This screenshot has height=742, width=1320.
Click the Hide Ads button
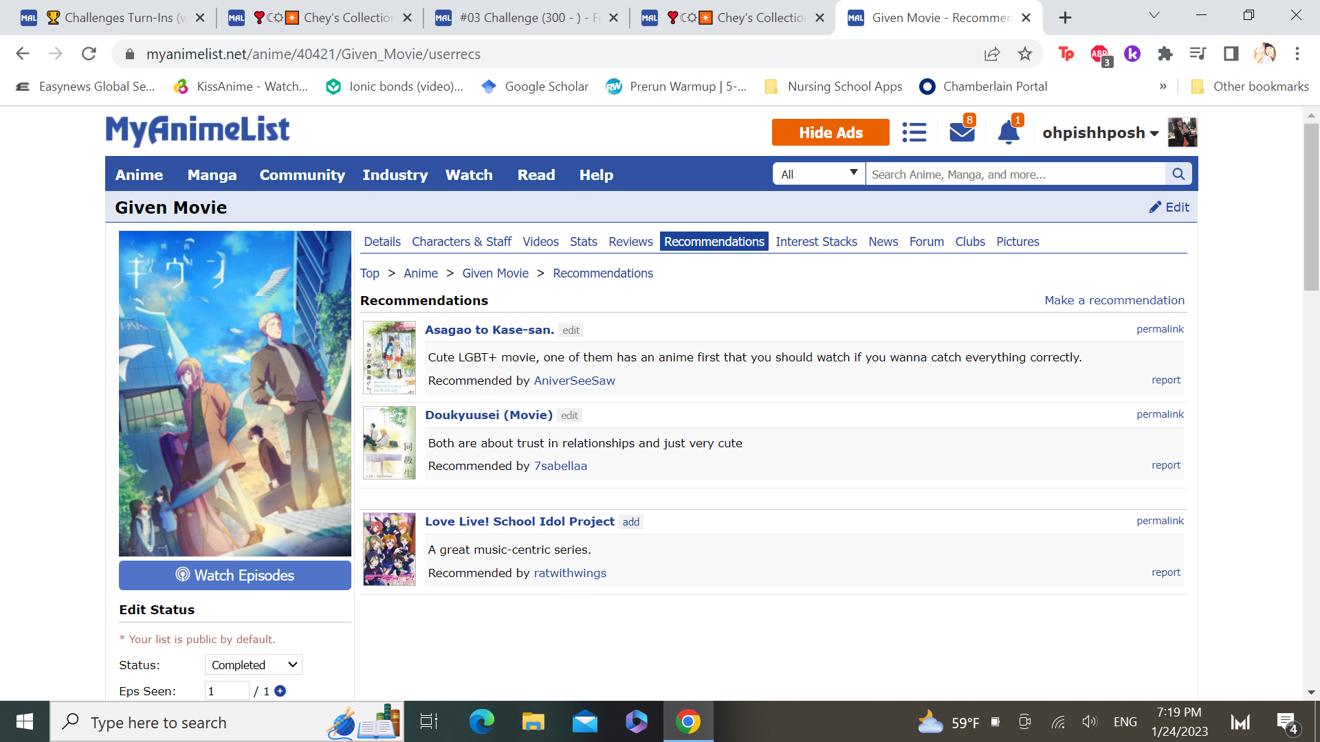pos(830,133)
